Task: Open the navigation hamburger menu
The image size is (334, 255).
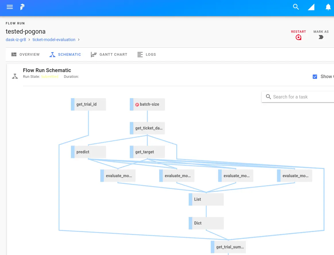Action: pos(10,7)
